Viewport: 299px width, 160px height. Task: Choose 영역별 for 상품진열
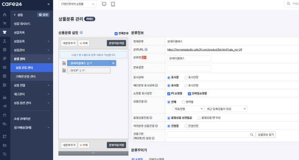183,102
